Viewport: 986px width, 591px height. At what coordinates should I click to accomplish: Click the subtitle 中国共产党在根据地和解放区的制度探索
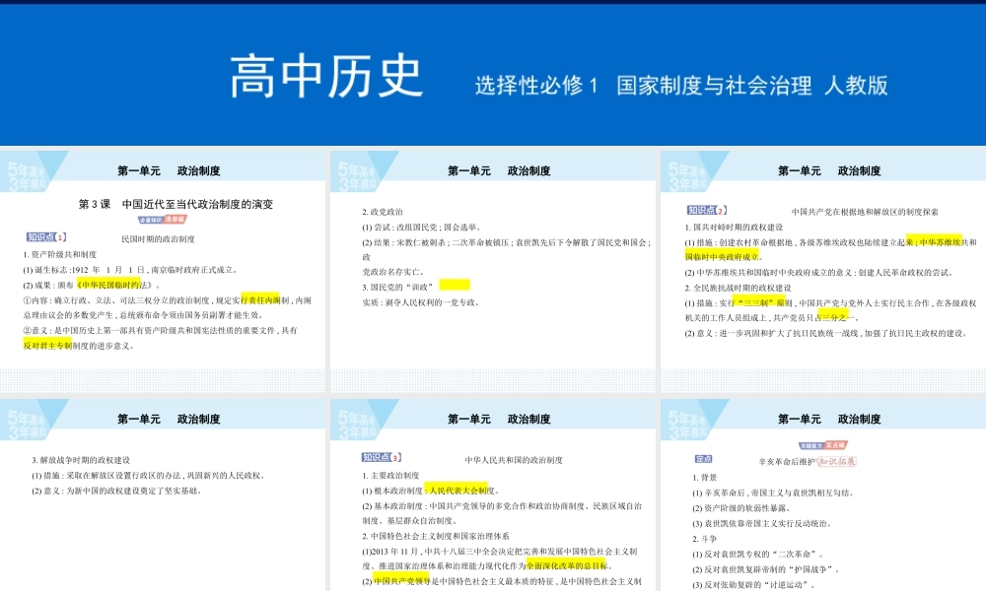865,213
